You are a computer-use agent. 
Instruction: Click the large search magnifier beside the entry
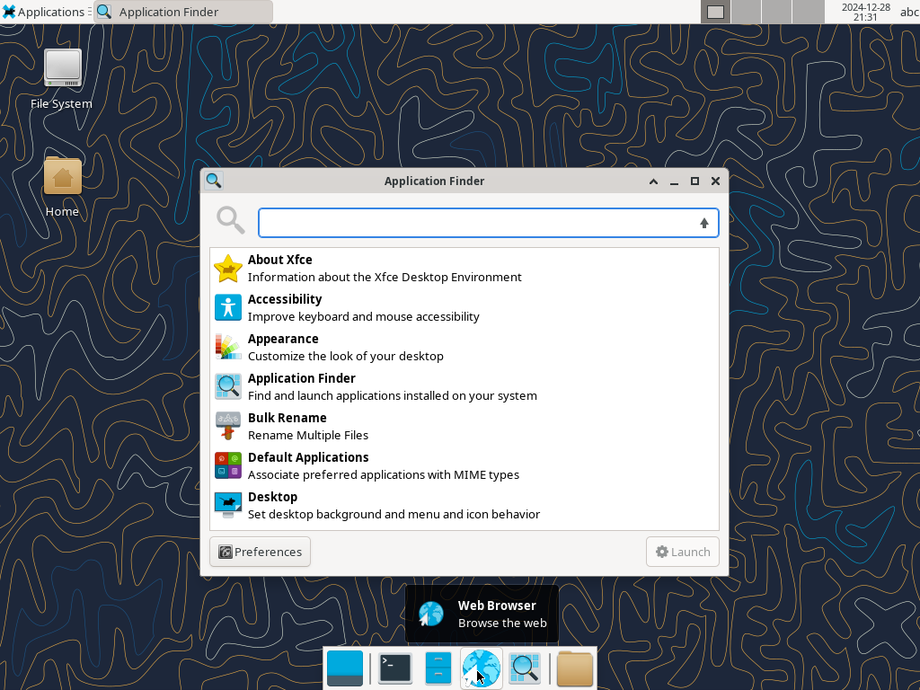click(x=230, y=220)
